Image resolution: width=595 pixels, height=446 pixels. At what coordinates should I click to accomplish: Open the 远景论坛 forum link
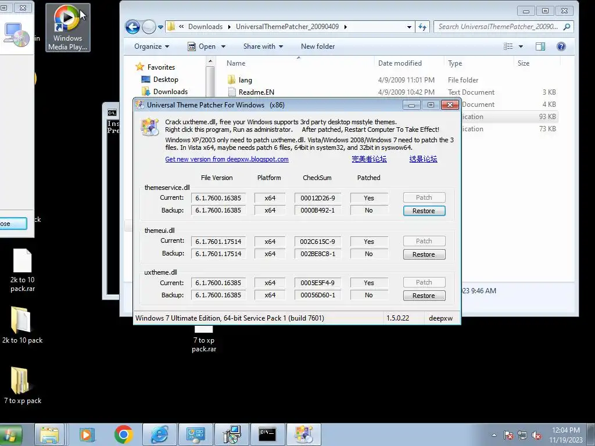click(x=423, y=159)
